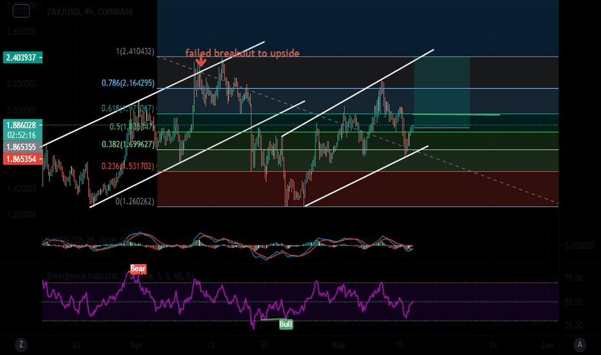Select the Fib level label 0.786(2.164295)
The image size is (601, 355).
[x=128, y=83]
